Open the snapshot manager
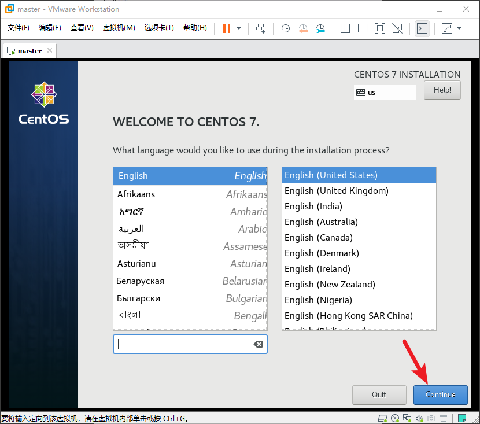Viewport: 480px width, 424px height. tap(320, 28)
